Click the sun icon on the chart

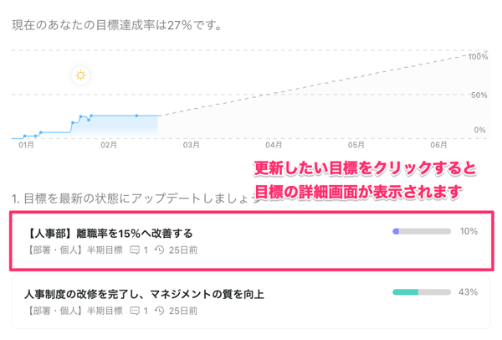click(80, 75)
